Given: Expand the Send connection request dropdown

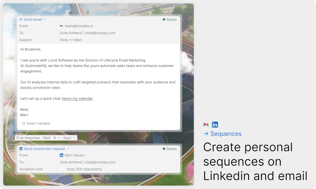Looking at the screenshot, I should tap(68, 149).
